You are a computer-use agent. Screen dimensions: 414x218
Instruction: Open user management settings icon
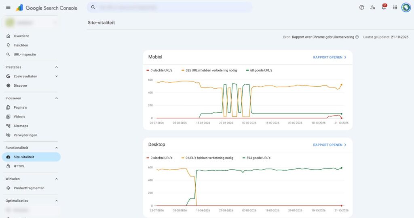[x=372, y=7]
